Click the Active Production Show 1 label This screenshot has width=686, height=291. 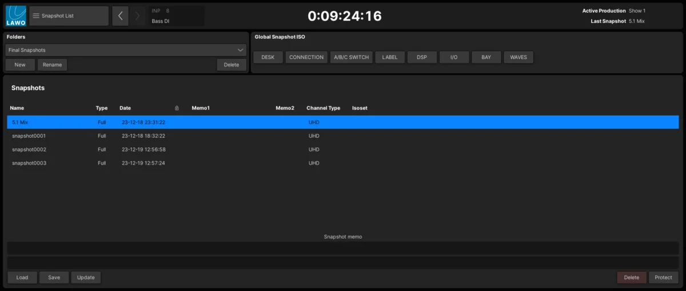click(613, 11)
